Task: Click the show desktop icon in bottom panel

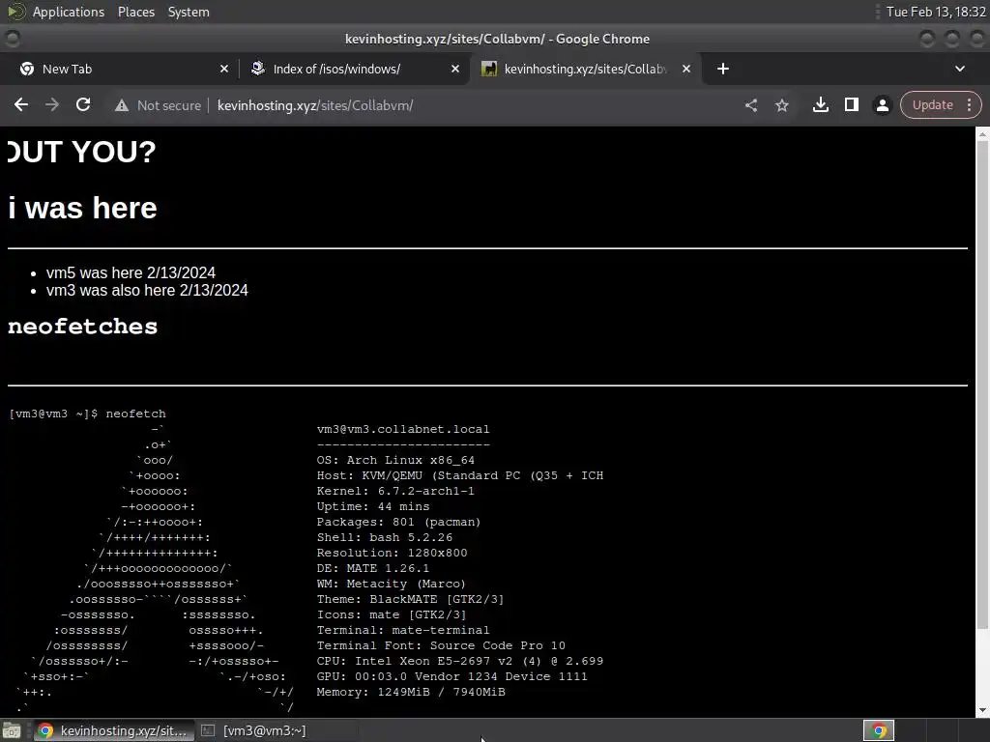Action: click(x=12, y=730)
